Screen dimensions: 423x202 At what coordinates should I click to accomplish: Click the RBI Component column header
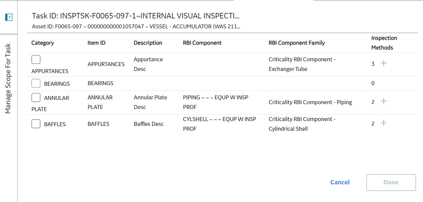tap(202, 43)
